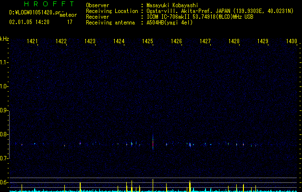This screenshot has width=302, height=192.
Task: Click the 'meteor' count label
Action: (x=68, y=15)
